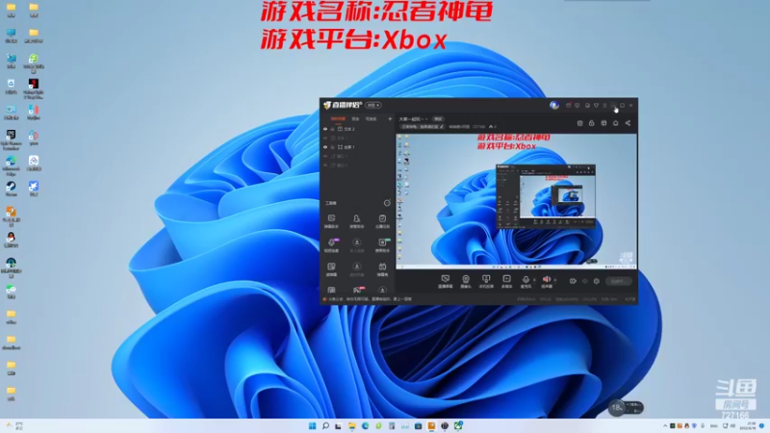Expand the microphone device dropdown arrow
770x433 pixels.
click(534, 280)
